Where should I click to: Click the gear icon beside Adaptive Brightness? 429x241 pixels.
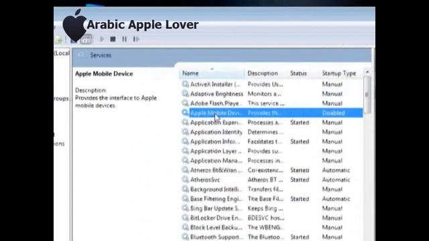pyautogui.click(x=185, y=94)
